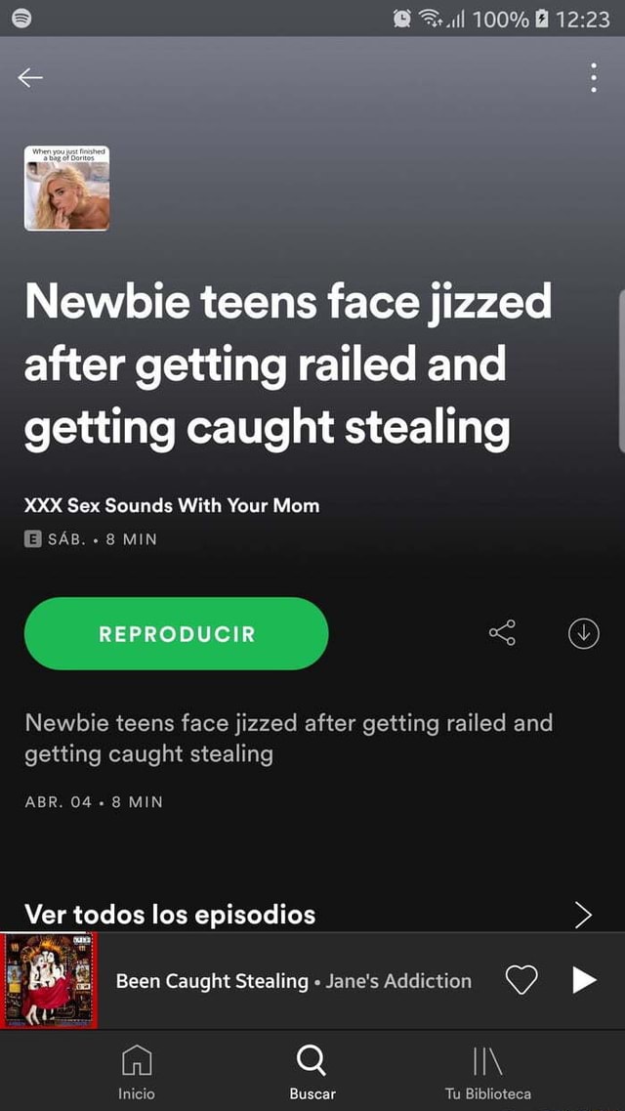This screenshot has height=1111, width=625.
Task: Tap the episode cover art thumbnail
Action: (66, 188)
